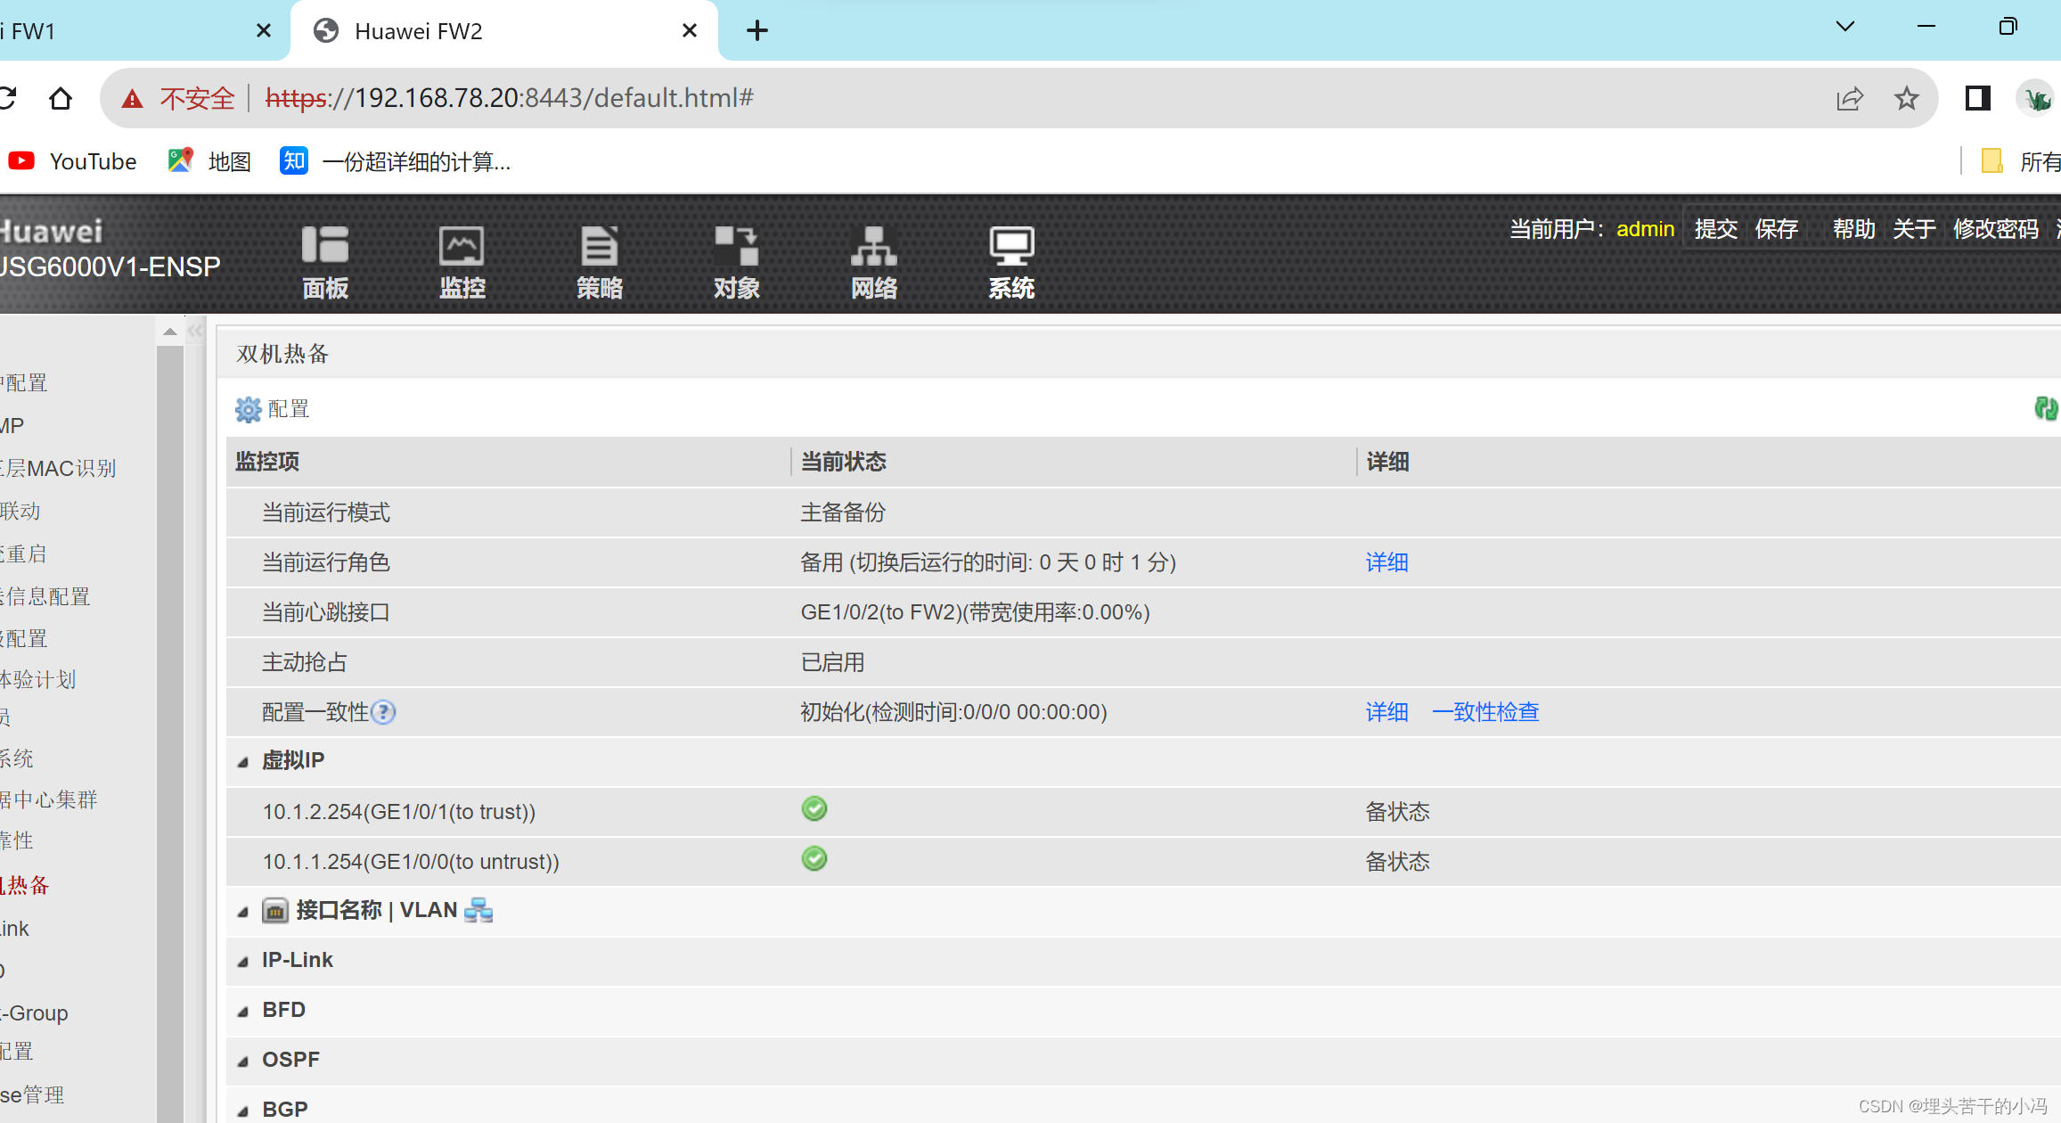Collapse the left sidebar panel arrows
The height and width of the screenshot is (1123, 2061).
195,331
